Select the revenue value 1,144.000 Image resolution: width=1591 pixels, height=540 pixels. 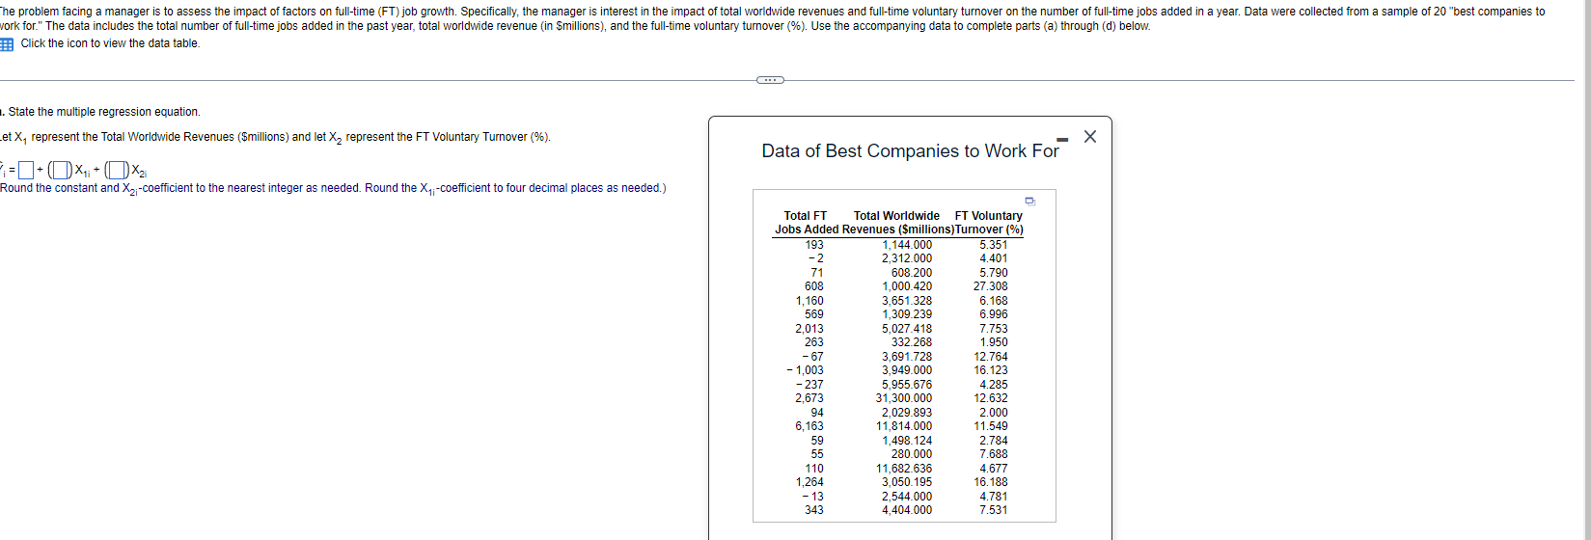click(907, 245)
